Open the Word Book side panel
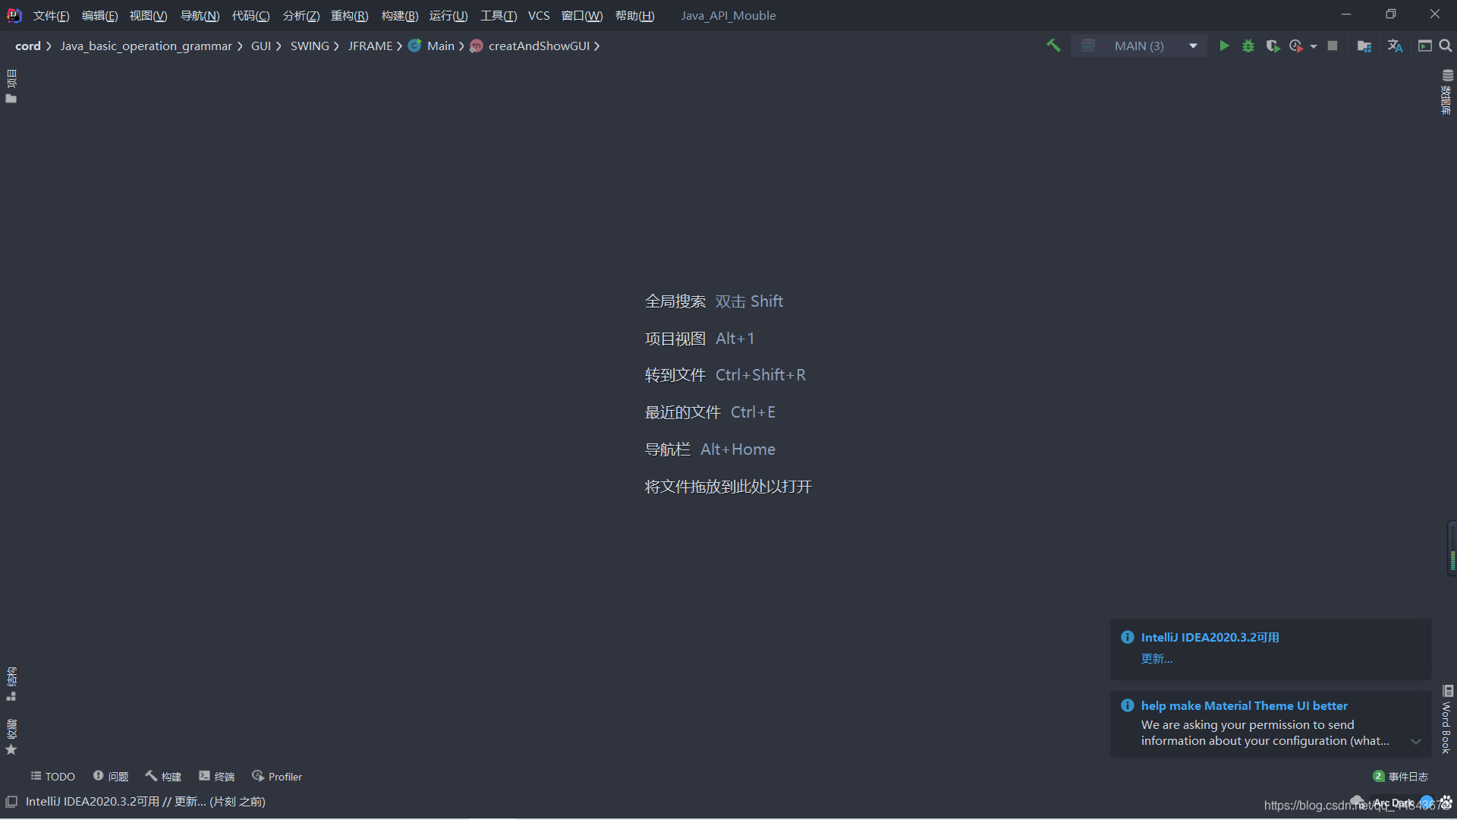The height and width of the screenshot is (820, 1457). click(x=1447, y=719)
